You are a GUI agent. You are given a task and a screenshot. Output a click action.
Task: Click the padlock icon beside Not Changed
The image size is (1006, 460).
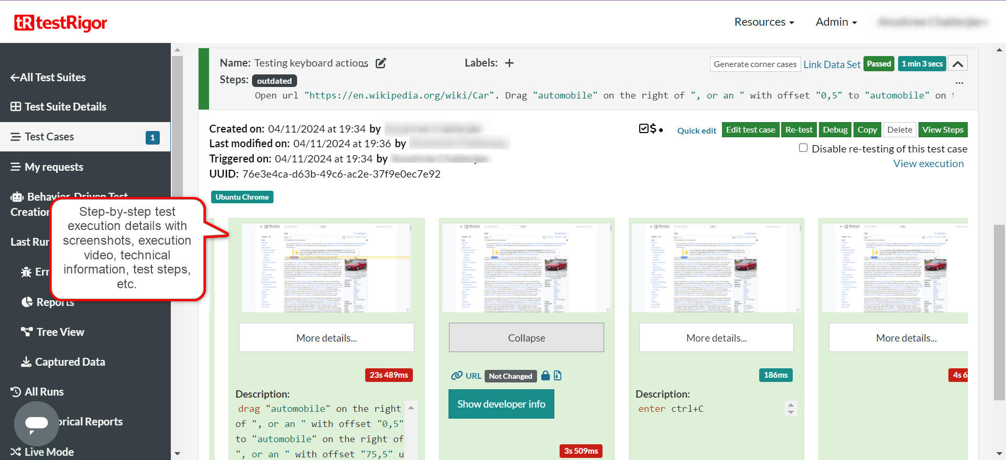(545, 376)
